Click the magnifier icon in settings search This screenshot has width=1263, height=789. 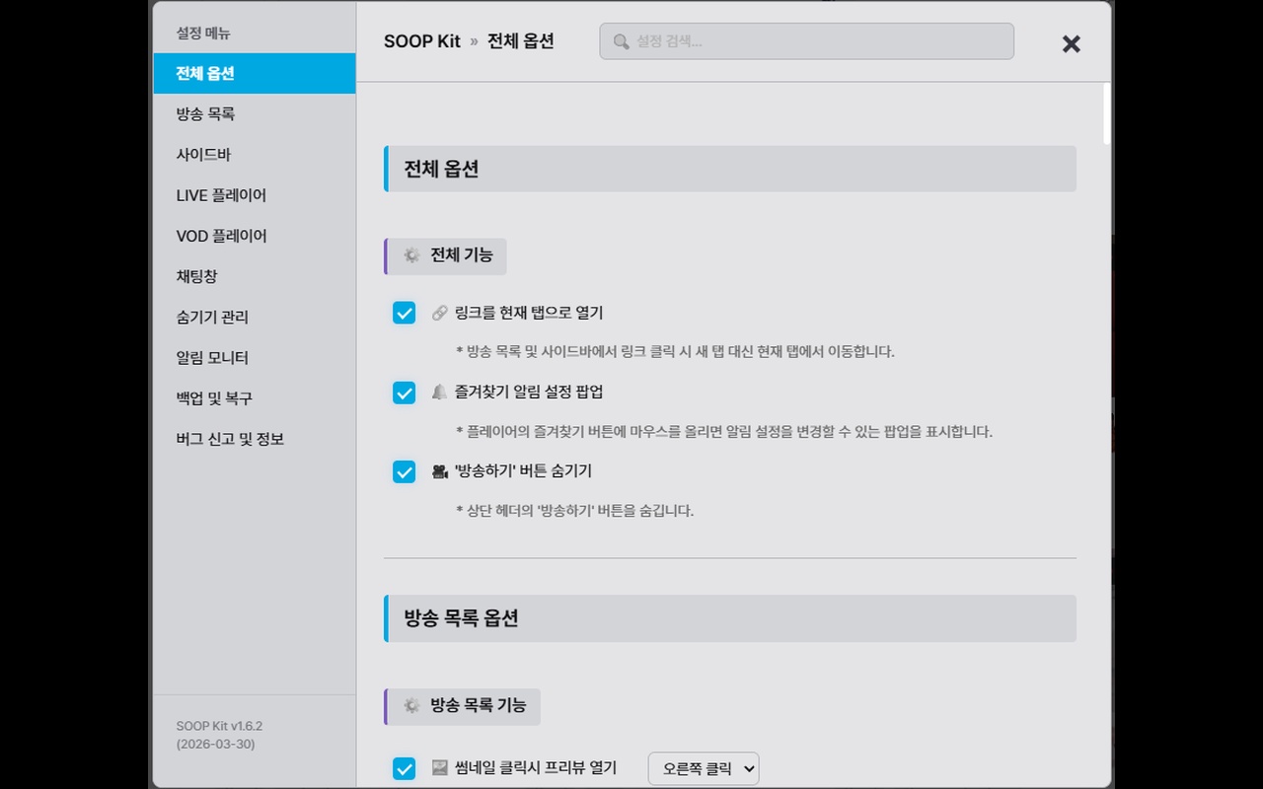click(x=621, y=41)
